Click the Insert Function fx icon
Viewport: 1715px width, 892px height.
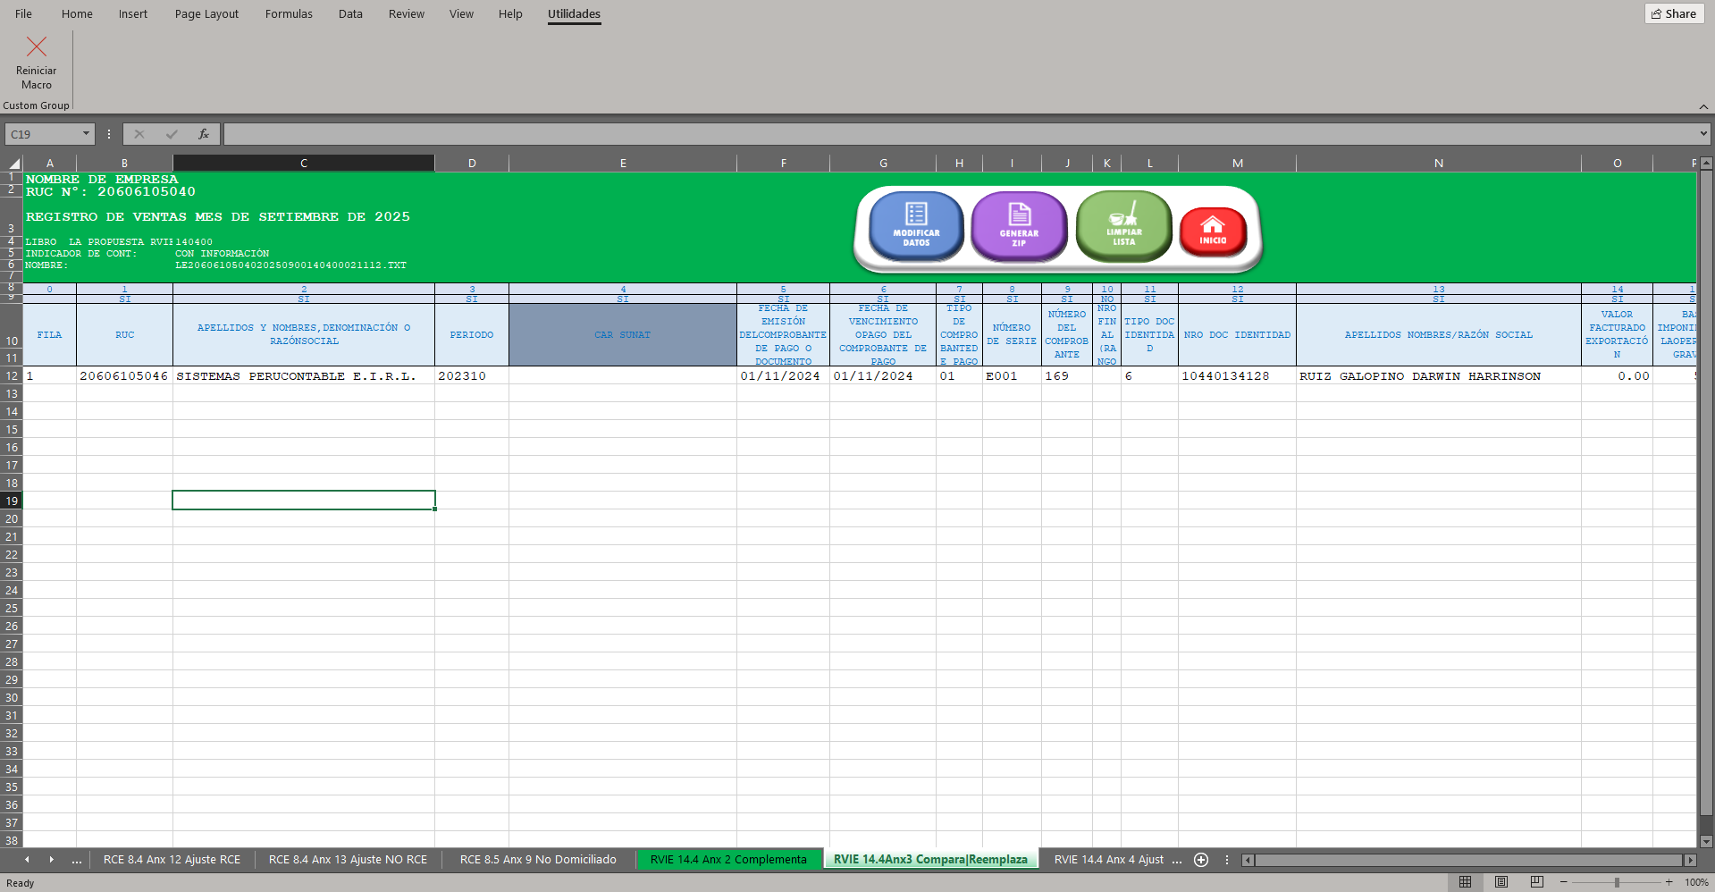[x=204, y=134]
